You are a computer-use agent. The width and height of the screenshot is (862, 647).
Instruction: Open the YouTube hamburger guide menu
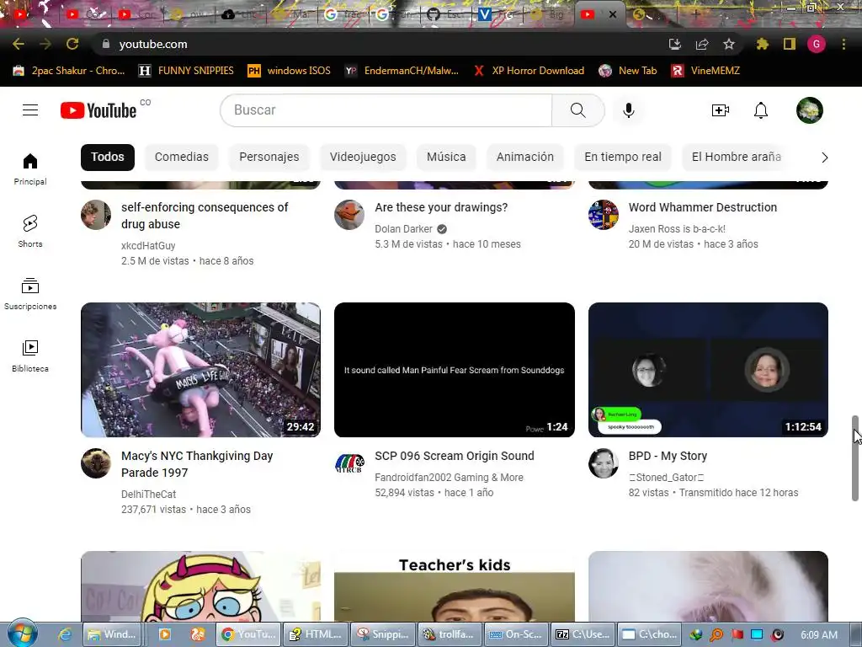30,110
